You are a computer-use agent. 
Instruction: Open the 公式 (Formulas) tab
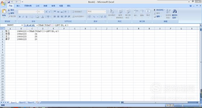coord(37,6)
